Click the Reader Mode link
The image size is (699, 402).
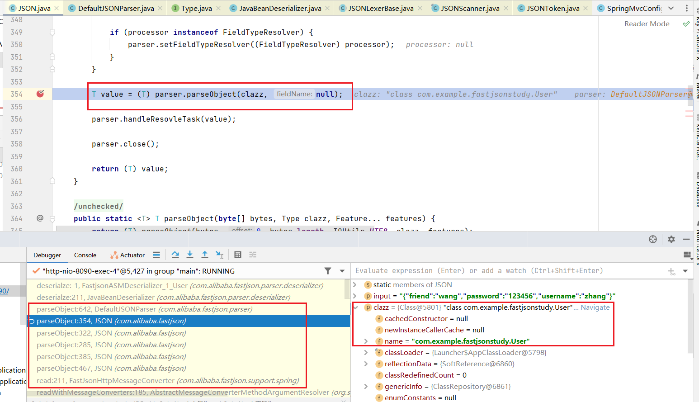click(x=647, y=24)
